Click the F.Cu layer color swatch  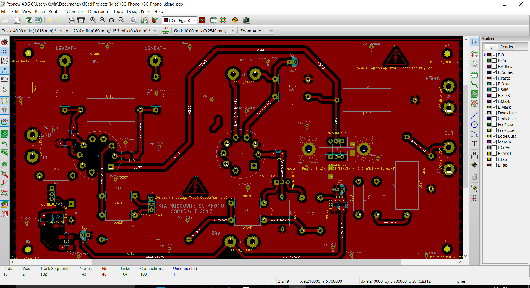(489, 55)
